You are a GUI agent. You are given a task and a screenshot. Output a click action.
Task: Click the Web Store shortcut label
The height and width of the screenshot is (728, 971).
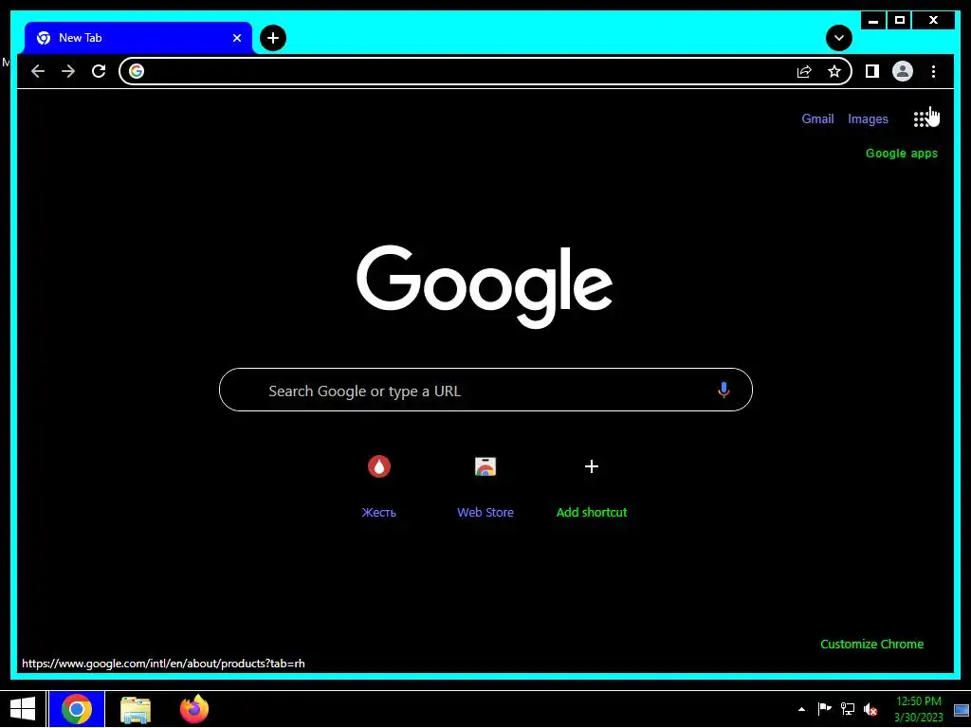pos(485,512)
